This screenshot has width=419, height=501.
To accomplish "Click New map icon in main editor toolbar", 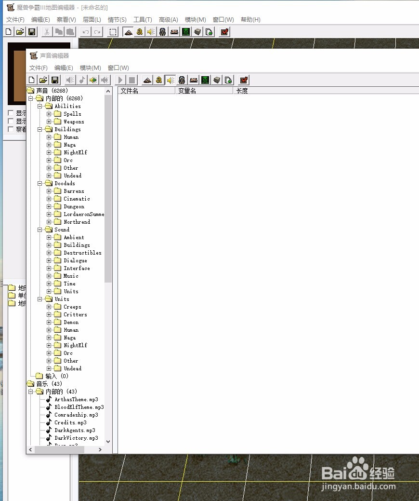I will coord(9,32).
